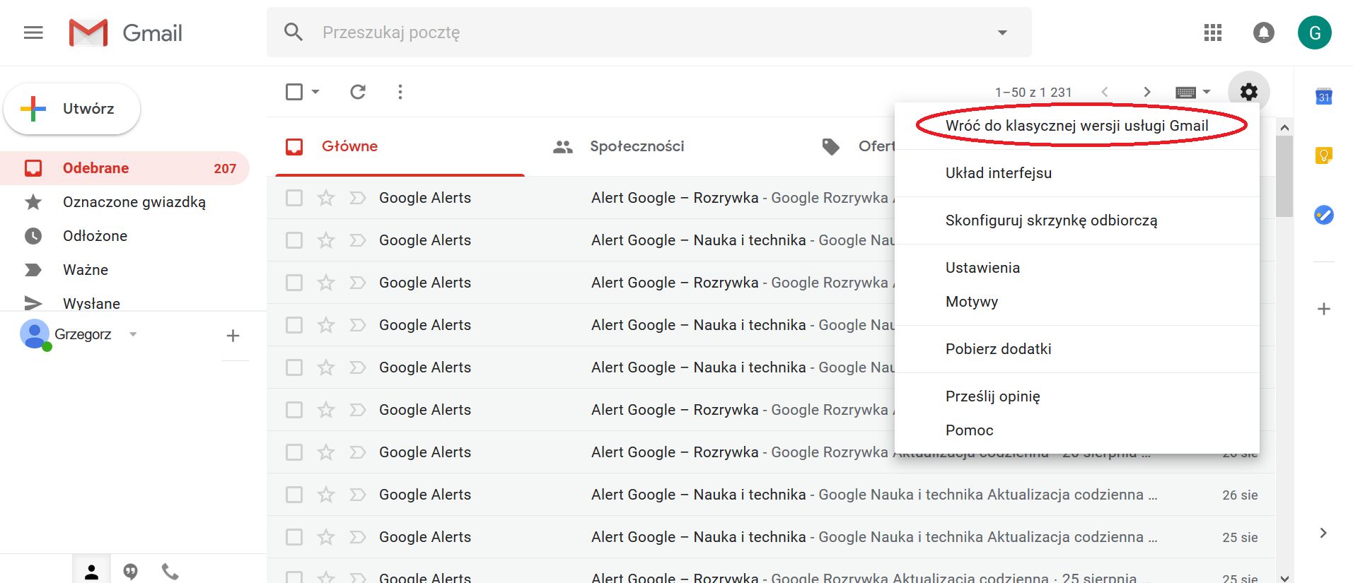Click the Utwórz compose button
This screenshot has height=583, width=1353.
tap(72, 109)
